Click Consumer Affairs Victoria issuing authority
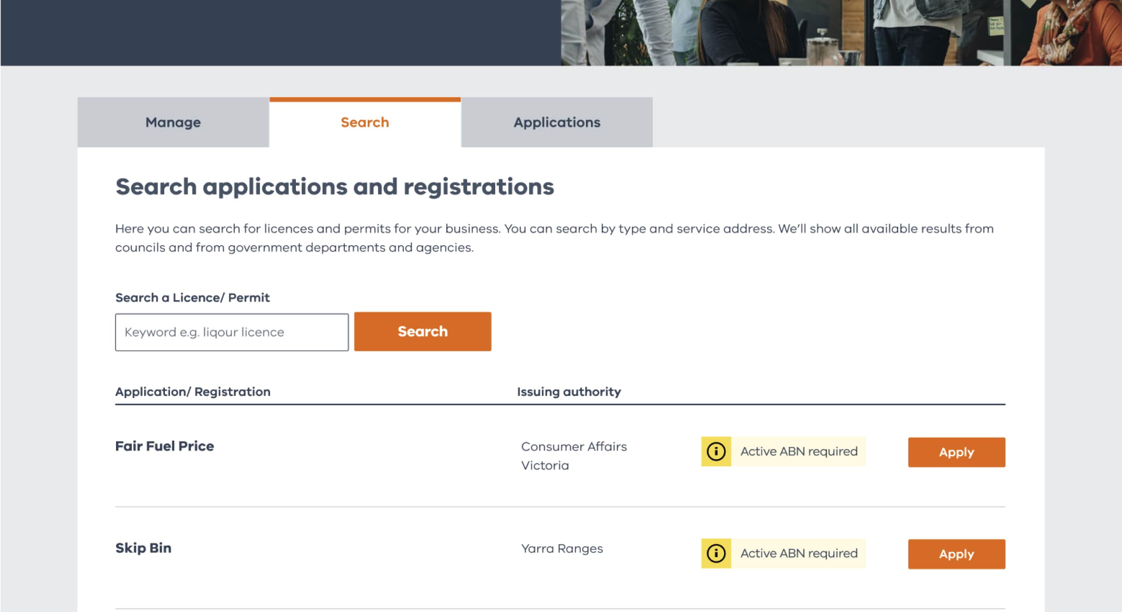This screenshot has width=1122, height=612. pos(574,456)
